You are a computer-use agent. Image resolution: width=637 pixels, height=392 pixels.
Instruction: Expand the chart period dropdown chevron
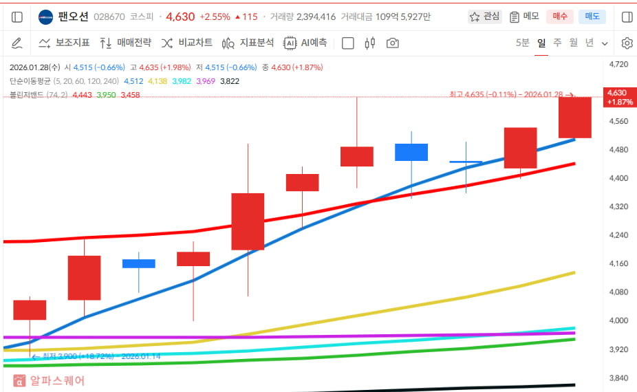605,43
